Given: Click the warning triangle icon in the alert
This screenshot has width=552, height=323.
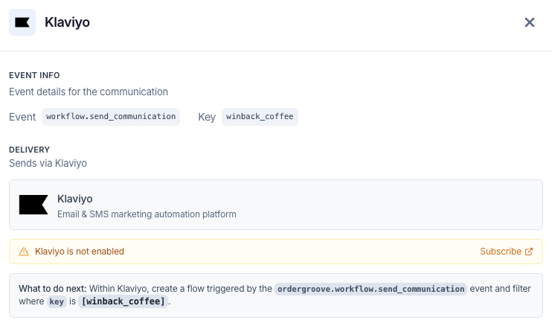Looking at the screenshot, I should click(x=24, y=252).
